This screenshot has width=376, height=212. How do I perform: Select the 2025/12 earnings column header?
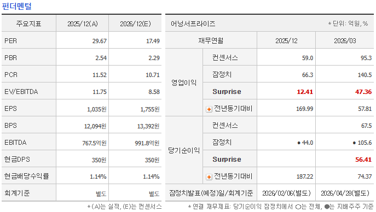tap(286, 41)
